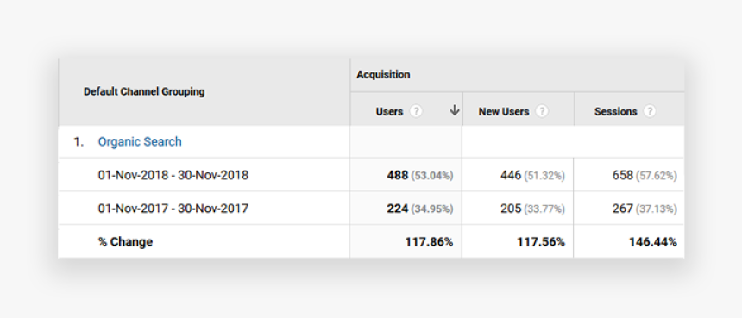Sort by Users column header
742x318 pixels.
click(x=389, y=111)
